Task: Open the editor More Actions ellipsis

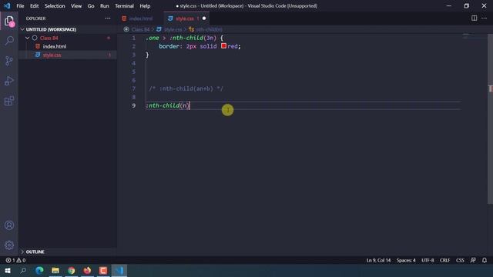Action: click(485, 18)
